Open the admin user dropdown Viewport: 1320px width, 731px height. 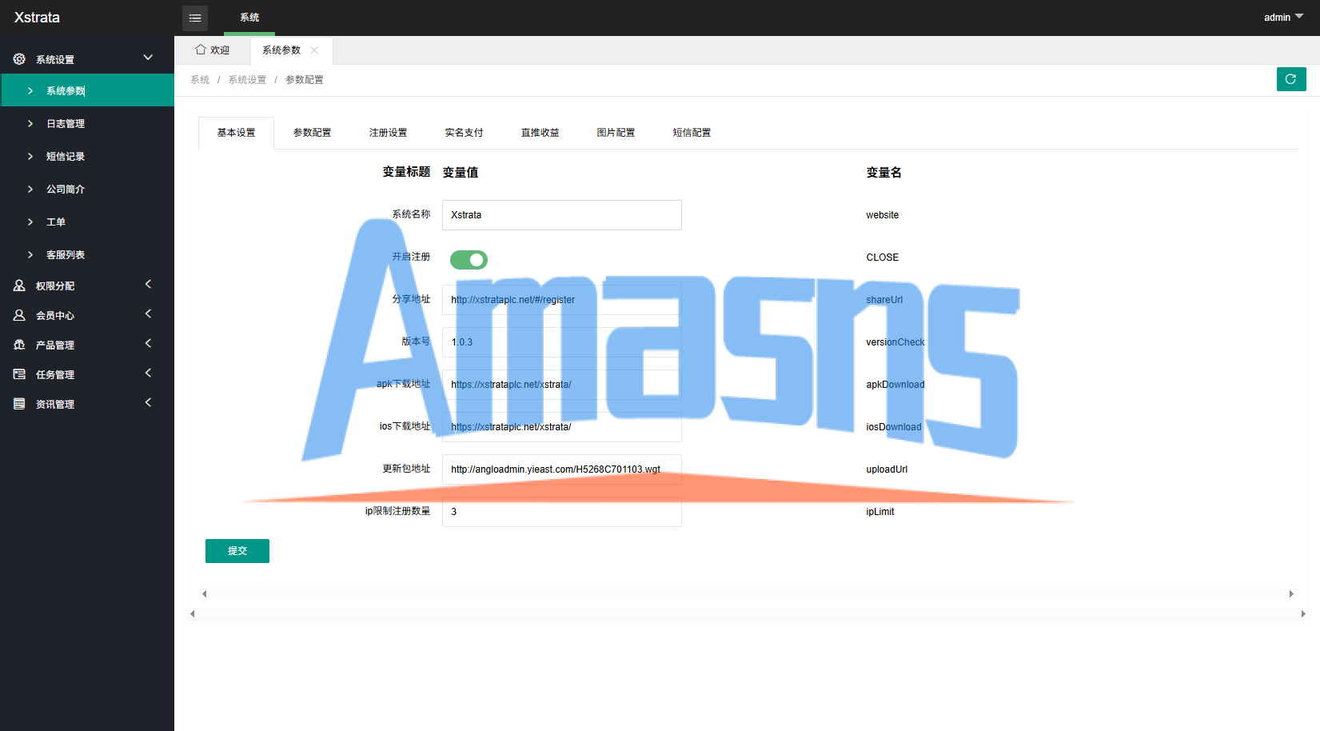click(x=1283, y=18)
